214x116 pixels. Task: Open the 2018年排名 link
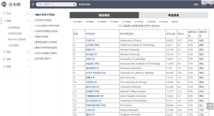(x=114, y=22)
